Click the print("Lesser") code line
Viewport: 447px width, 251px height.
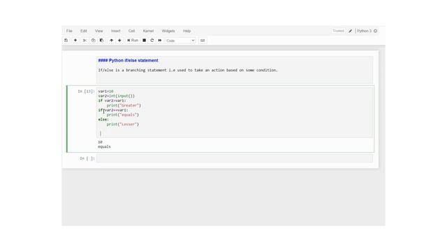pyautogui.click(x=123, y=124)
